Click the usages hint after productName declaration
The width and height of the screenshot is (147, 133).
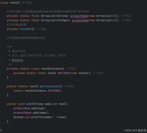coord(126,16)
